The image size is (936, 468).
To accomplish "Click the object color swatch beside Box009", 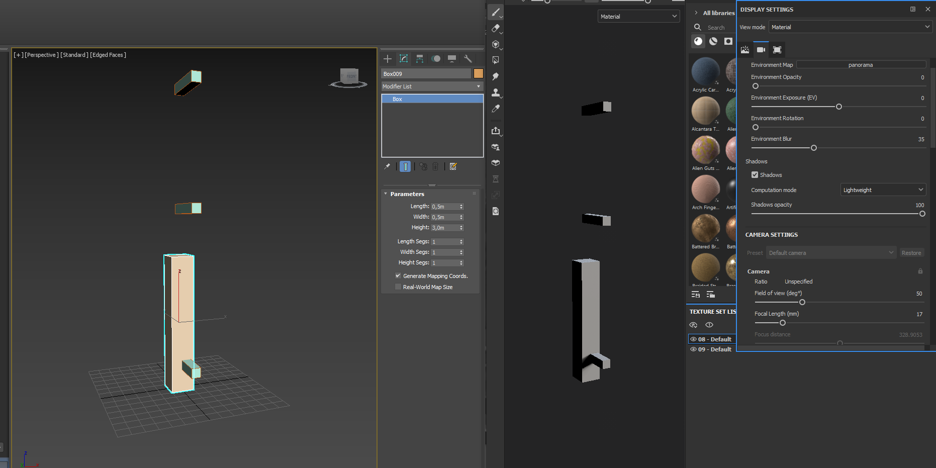I will point(478,73).
